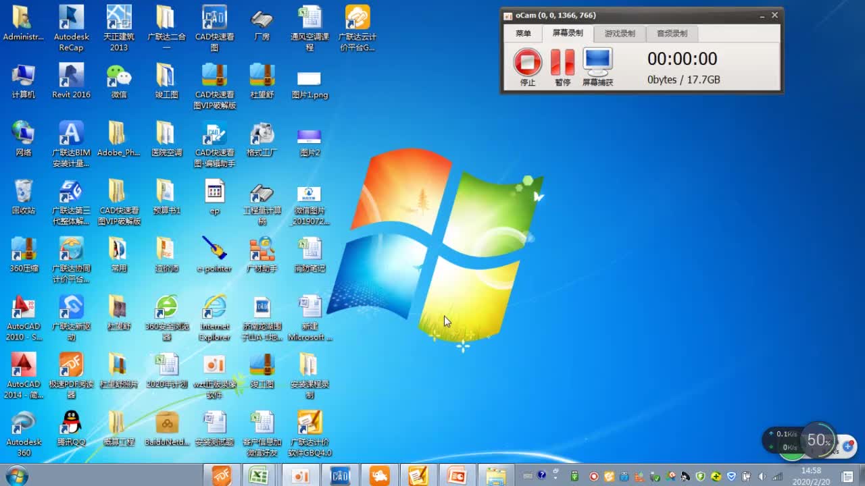
Task: Select the 网络 desktop icon
Action: coord(24,140)
